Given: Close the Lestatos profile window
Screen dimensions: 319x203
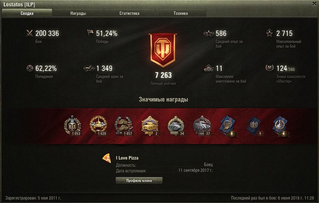Looking at the screenshot, I should 314,4.
